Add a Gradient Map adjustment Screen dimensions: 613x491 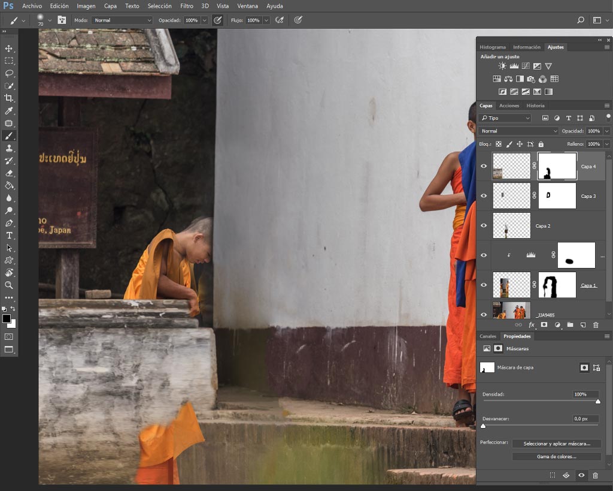pyautogui.click(x=549, y=92)
